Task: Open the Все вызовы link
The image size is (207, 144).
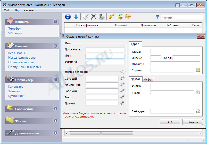Action: point(16,53)
